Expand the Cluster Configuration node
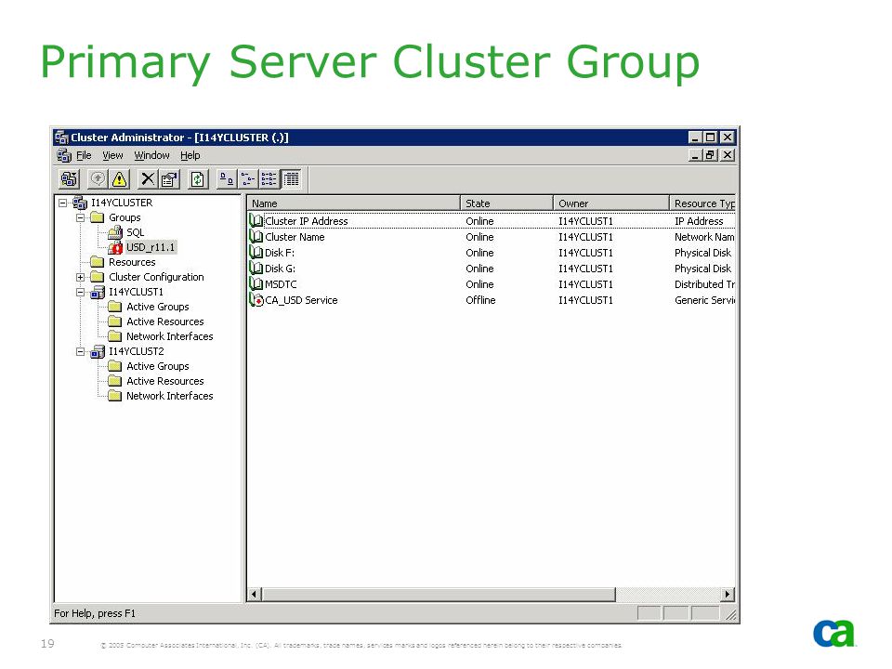The height and width of the screenshot is (669, 892). (80, 277)
